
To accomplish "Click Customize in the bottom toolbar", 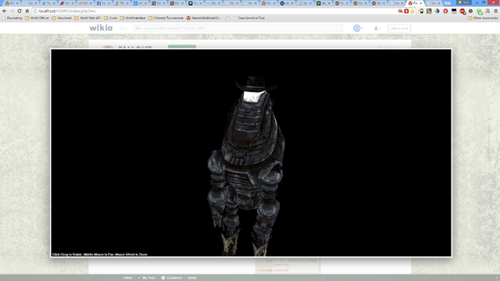I will coord(172,278).
